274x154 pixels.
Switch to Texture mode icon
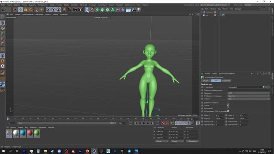point(3,28)
